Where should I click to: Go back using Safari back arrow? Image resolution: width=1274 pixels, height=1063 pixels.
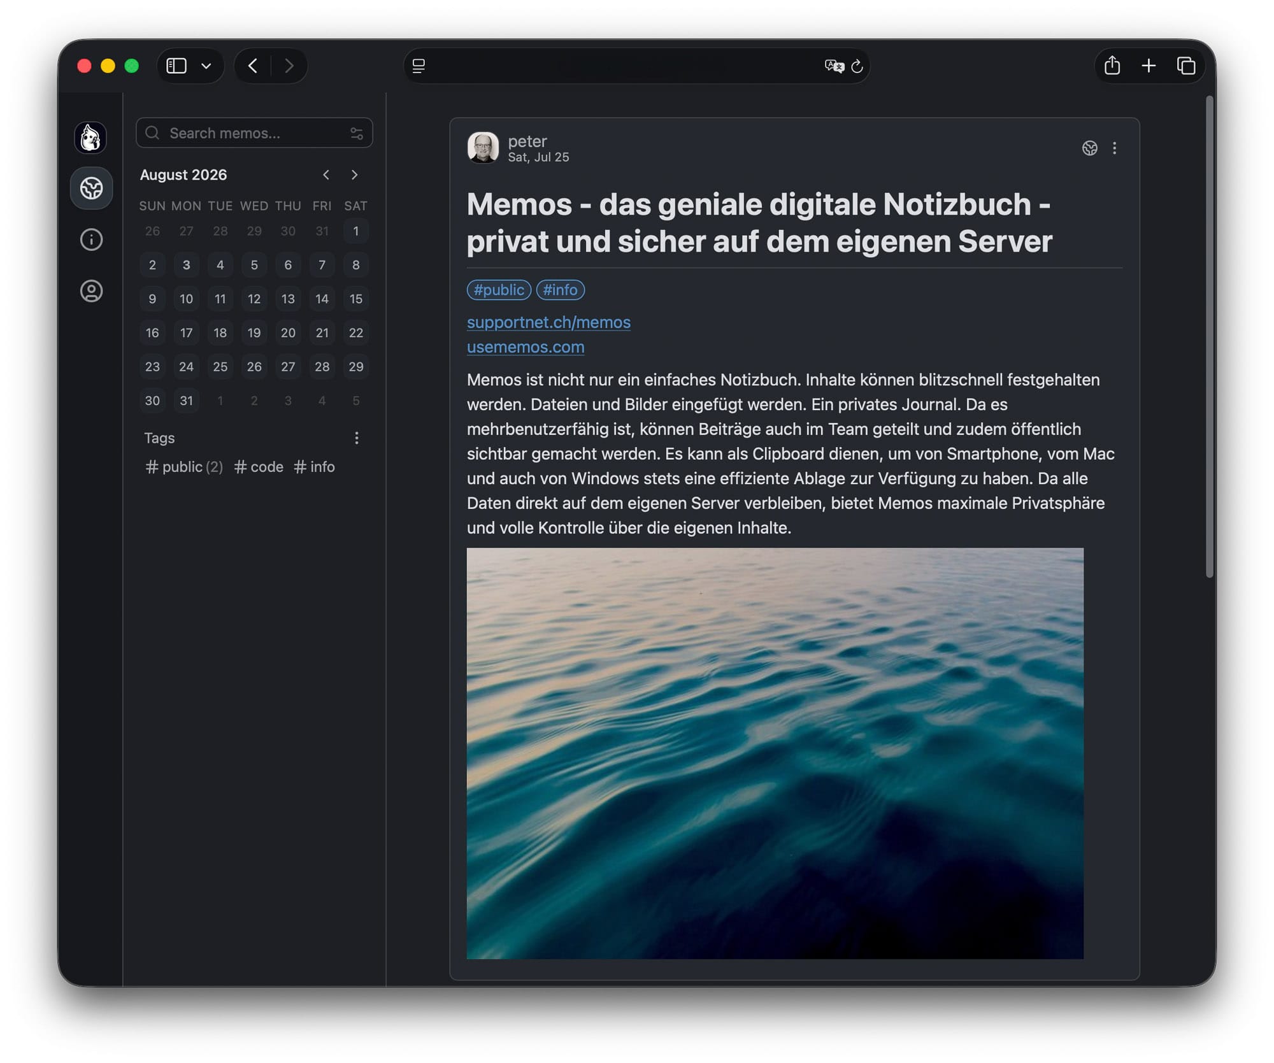coord(253,66)
